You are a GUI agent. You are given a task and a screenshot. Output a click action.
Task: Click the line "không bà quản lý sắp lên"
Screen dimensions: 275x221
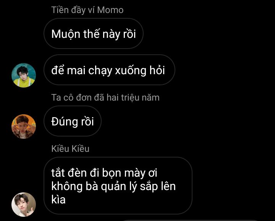click(113, 186)
